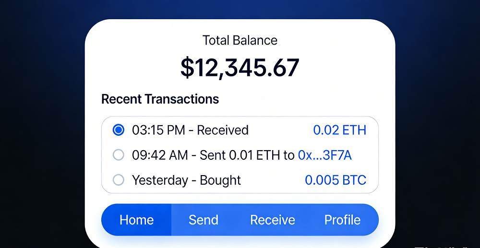
Task: Click the dollar sign of the balance
Action: (186, 68)
